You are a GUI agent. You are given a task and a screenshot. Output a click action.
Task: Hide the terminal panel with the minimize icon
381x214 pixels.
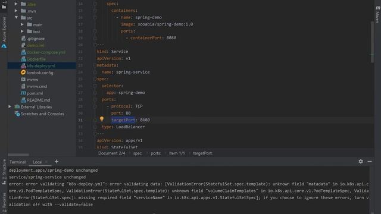pyautogui.click(x=370, y=161)
